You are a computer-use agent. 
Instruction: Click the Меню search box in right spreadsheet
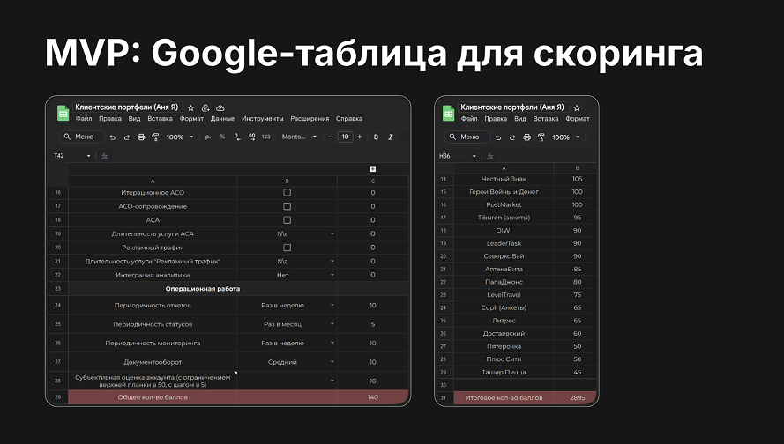coord(467,137)
